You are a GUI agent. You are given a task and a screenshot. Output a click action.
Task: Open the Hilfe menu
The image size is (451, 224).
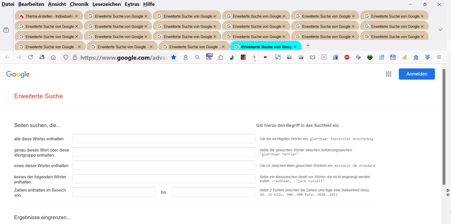click(x=149, y=4)
